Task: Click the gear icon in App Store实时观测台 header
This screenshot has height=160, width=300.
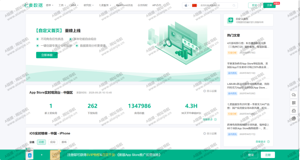Action: 205,91
